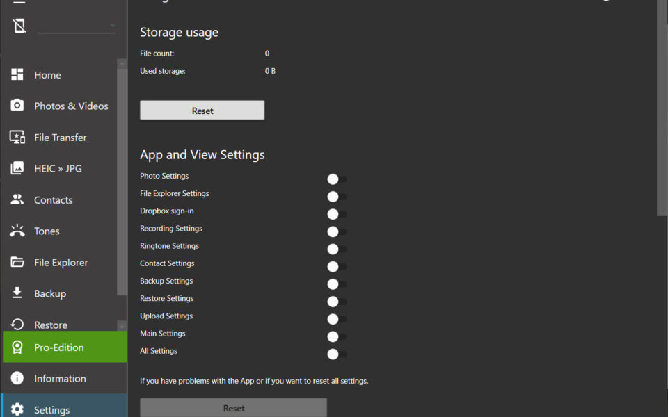The image size is (668, 417).
Task: Click the Used storage value 0 B
Action: pyautogui.click(x=270, y=71)
